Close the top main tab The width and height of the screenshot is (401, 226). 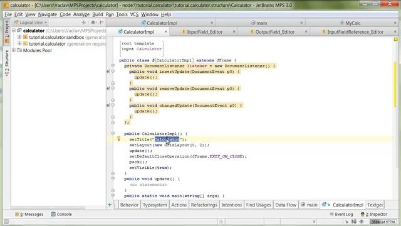point(301,23)
